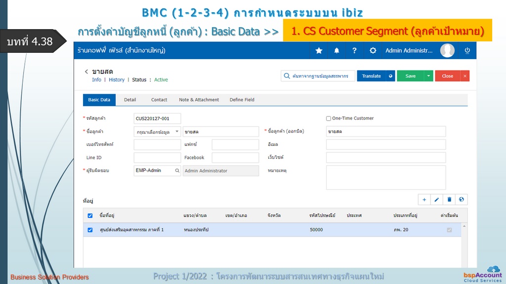This screenshot has height=284, width=506.
Task: Click the customer name field ขายสด
Action: pos(221,132)
